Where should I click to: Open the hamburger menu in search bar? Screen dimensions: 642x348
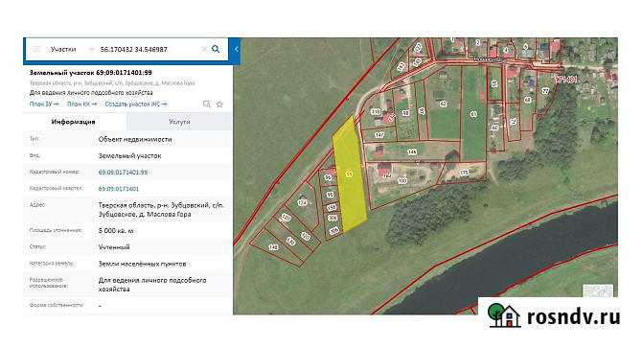pos(37,49)
